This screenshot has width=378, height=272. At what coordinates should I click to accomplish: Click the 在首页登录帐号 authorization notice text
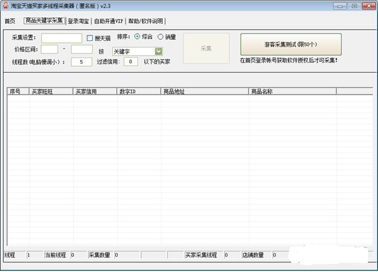tap(289, 61)
